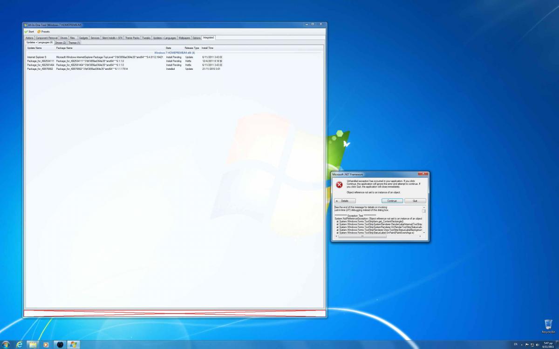Click inside the exception details text box
This screenshot has height=349, width=559.
377,220
